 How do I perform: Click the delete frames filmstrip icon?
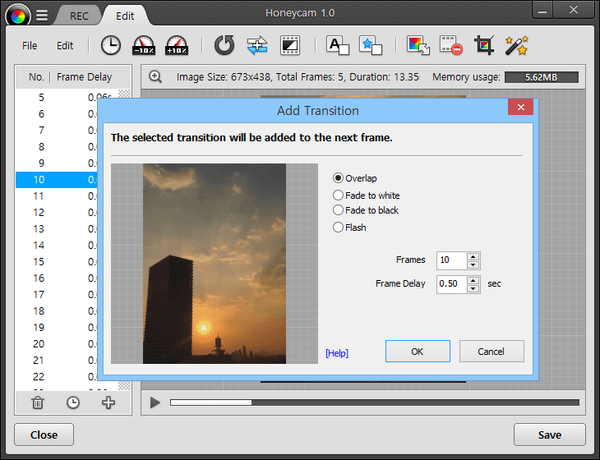tap(451, 45)
